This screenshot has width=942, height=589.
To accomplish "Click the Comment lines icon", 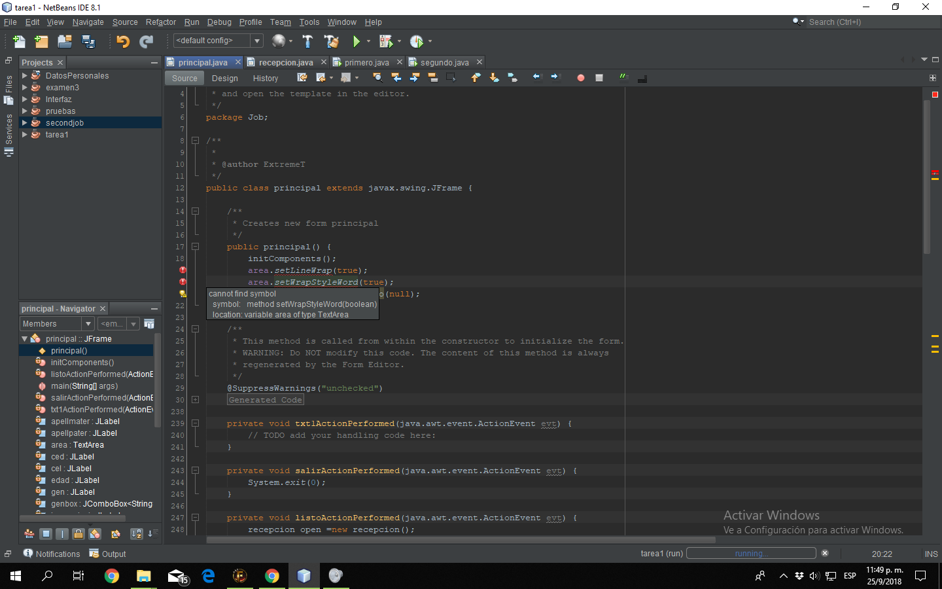I will pyautogui.click(x=623, y=77).
